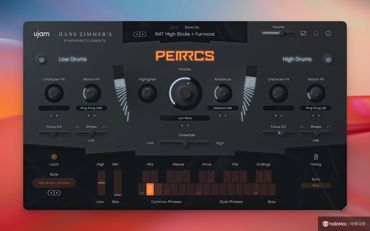Adjust High Drums Focus EQ slider
This screenshot has height=231, width=370.
278,133
